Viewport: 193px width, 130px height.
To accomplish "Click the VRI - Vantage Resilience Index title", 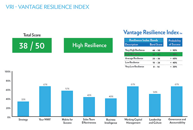I will [48, 7].
